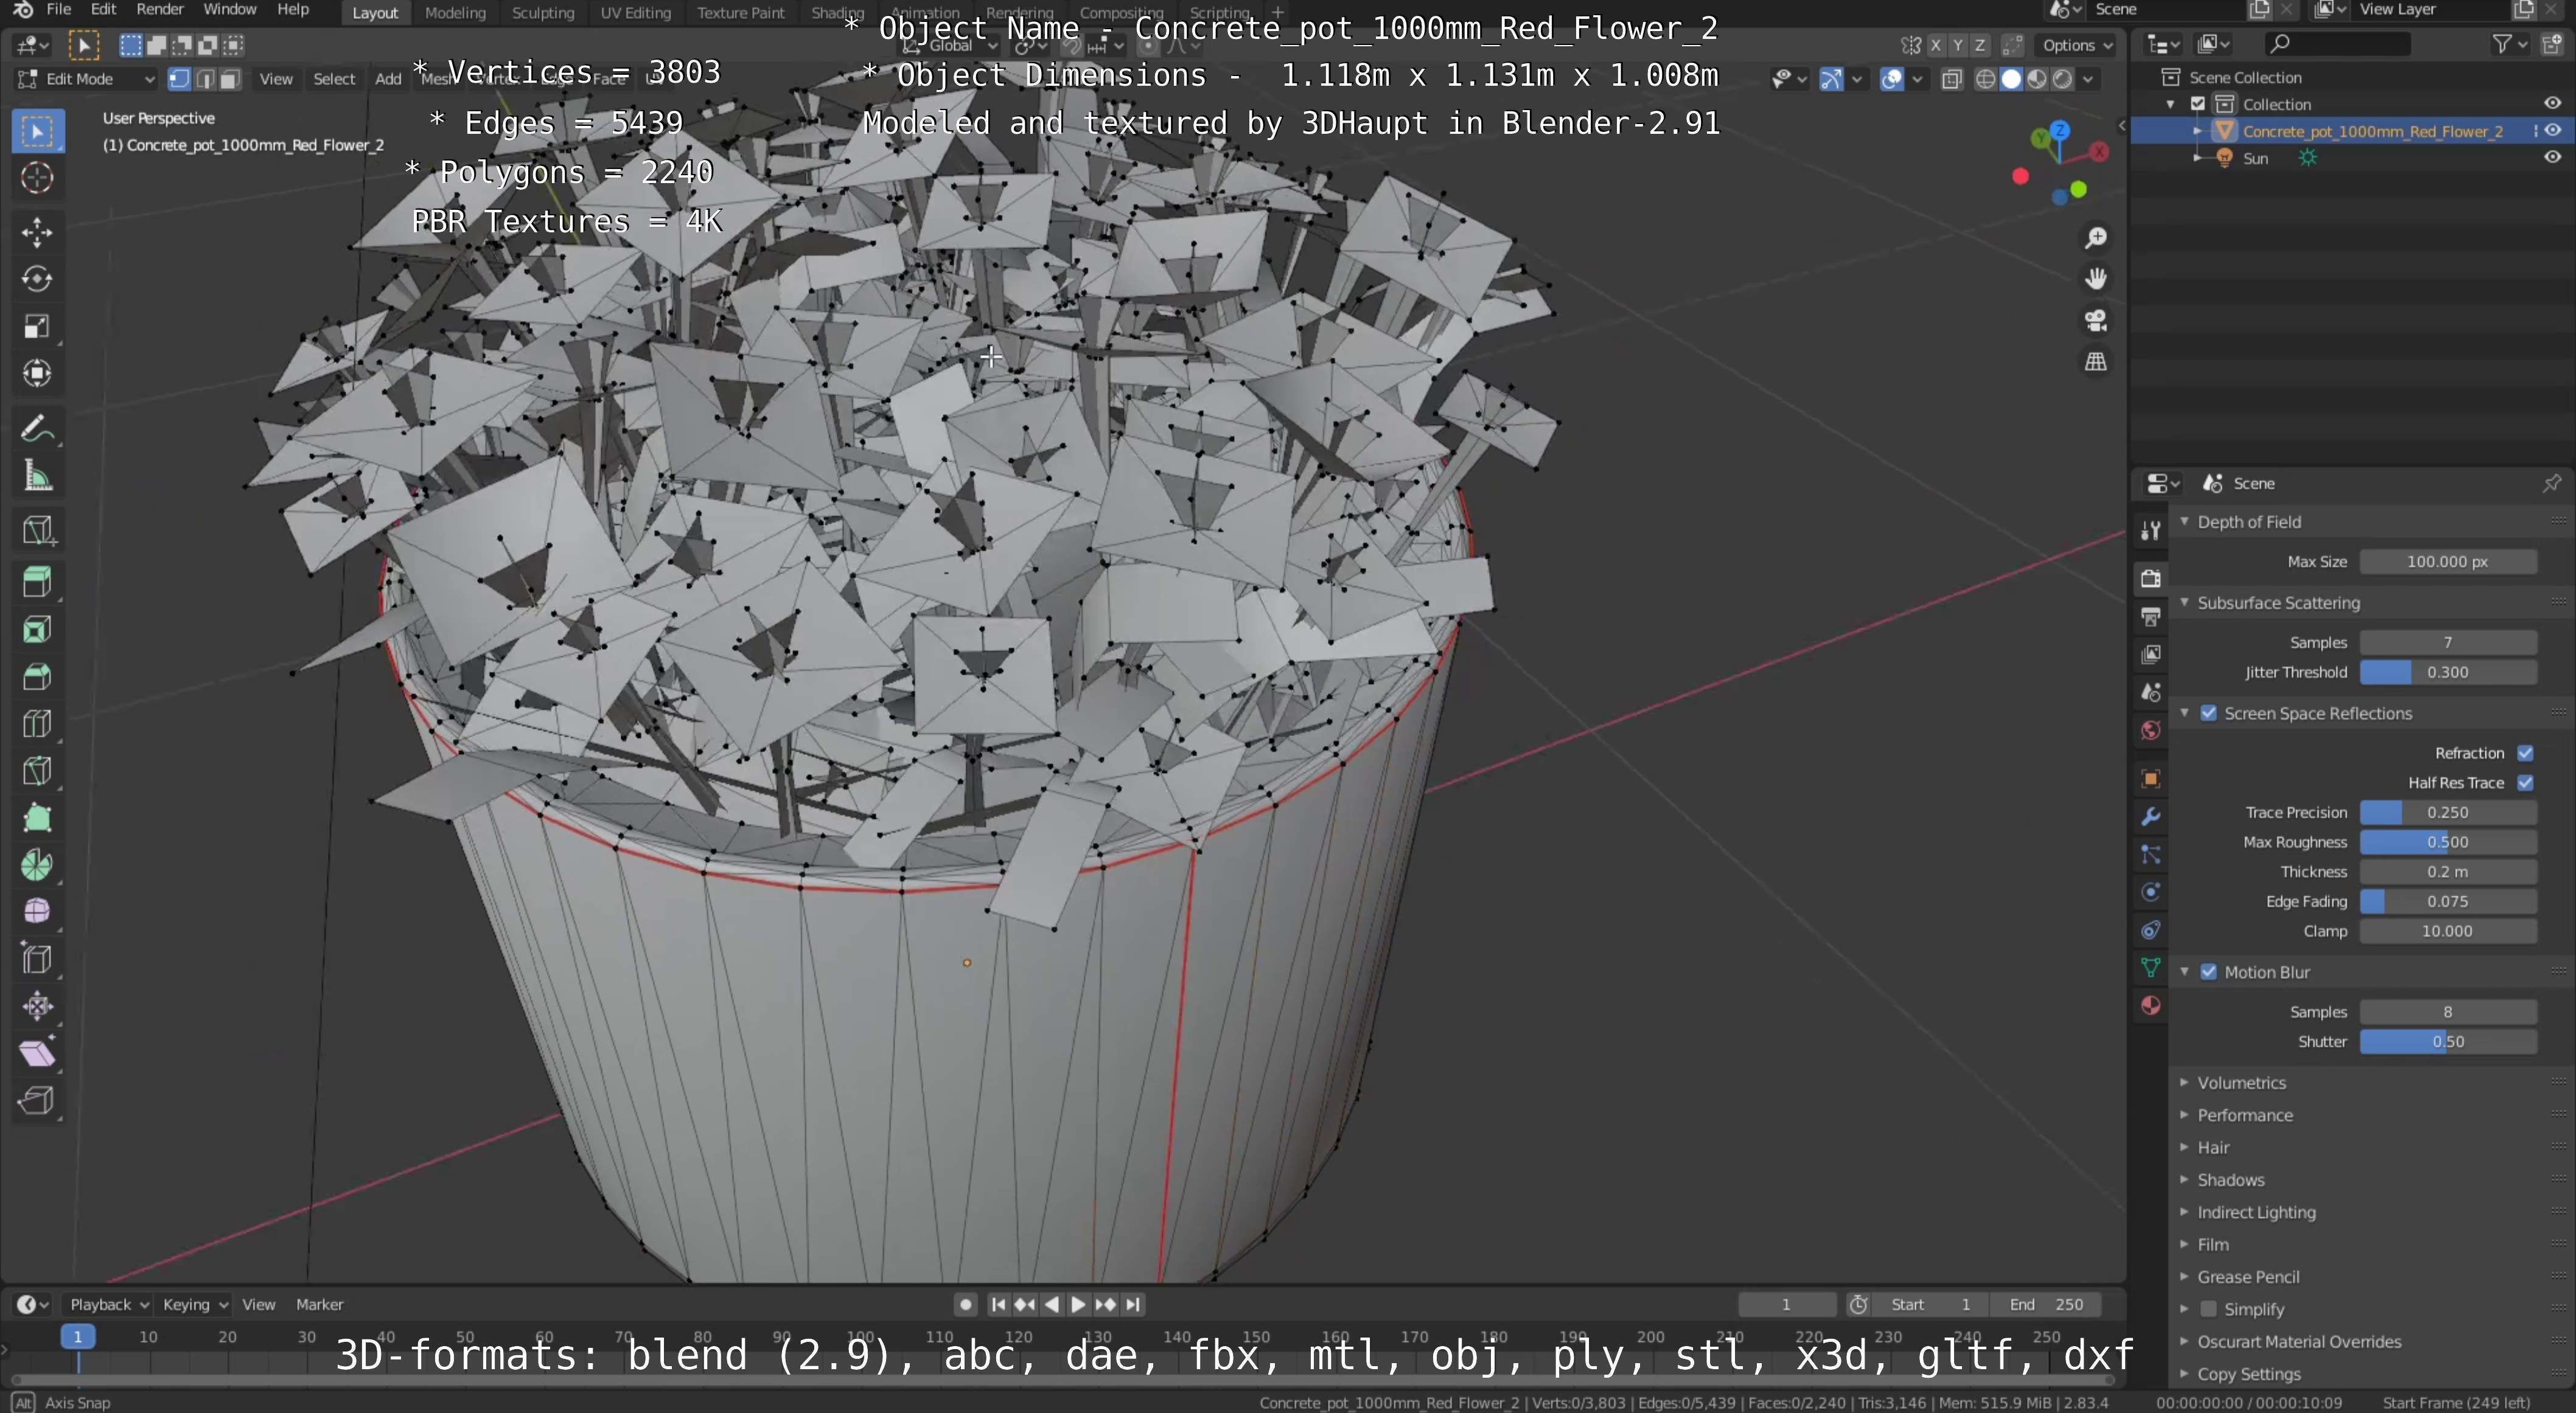Open the Edit Mode dropdown
2576x1413 pixels.
point(87,79)
